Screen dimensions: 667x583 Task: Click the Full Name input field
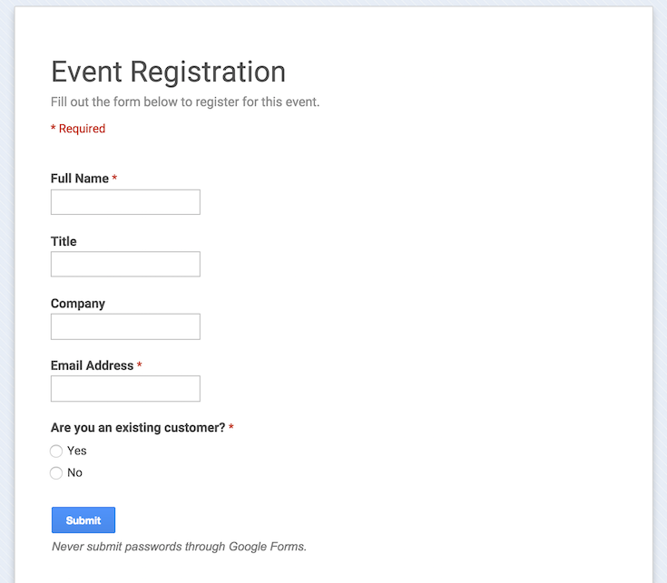[x=125, y=202]
